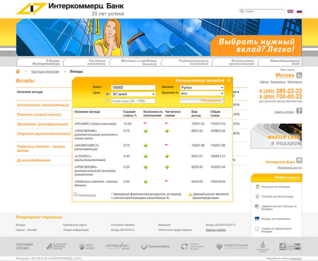Open Карта сайта footer link
The height and width of the screenshot is (261, 318).
click(216, 230)
